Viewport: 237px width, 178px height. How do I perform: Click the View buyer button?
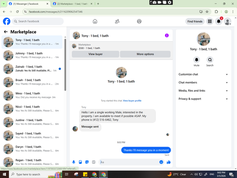tap(95, 54)
